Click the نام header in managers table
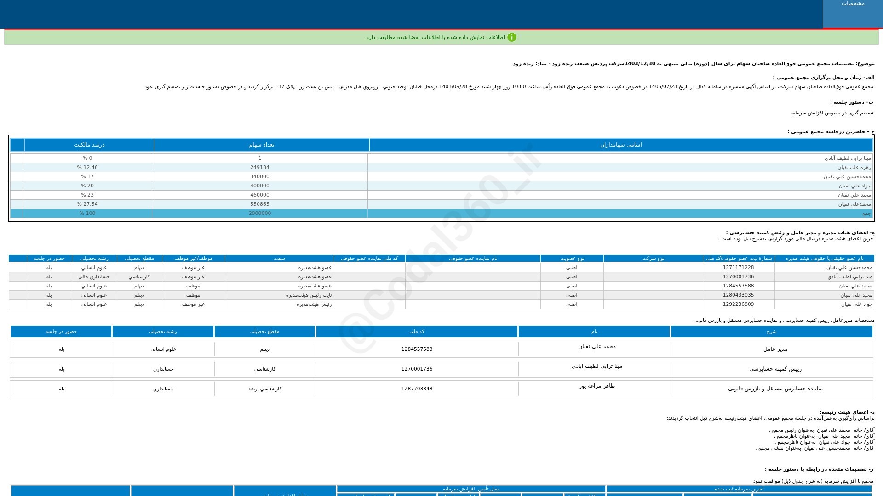 click(x=594, y=332)
